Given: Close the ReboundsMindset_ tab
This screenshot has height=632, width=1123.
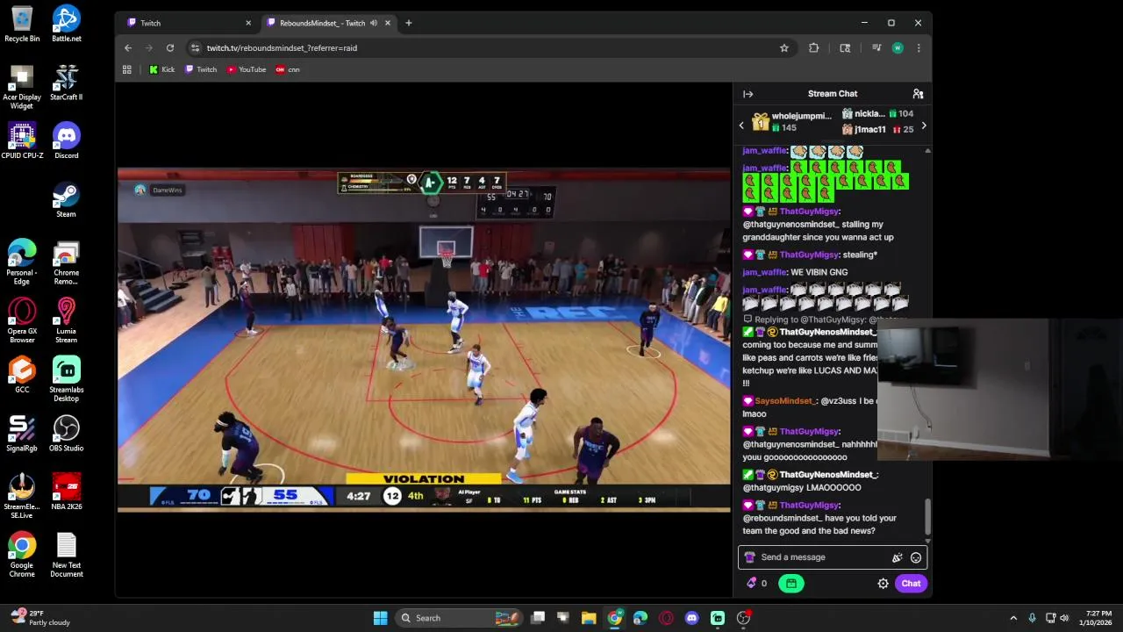Looking at the screenshot, I should tap(388, 23).
